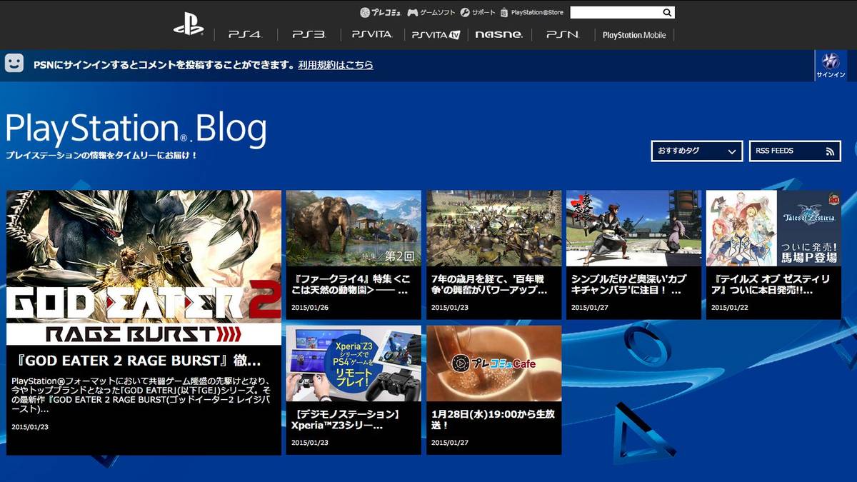Open the 【デジモノステーション】 article title
Screen dimensions: 857x482
pyautogui.click(x=346, y=419)
